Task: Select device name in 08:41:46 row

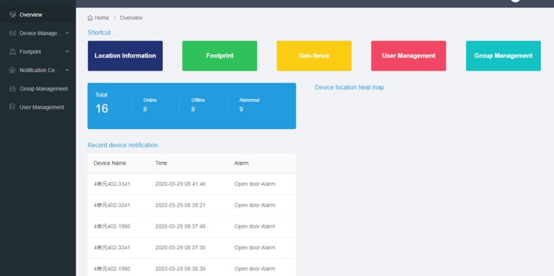Action: click(112, 184)
